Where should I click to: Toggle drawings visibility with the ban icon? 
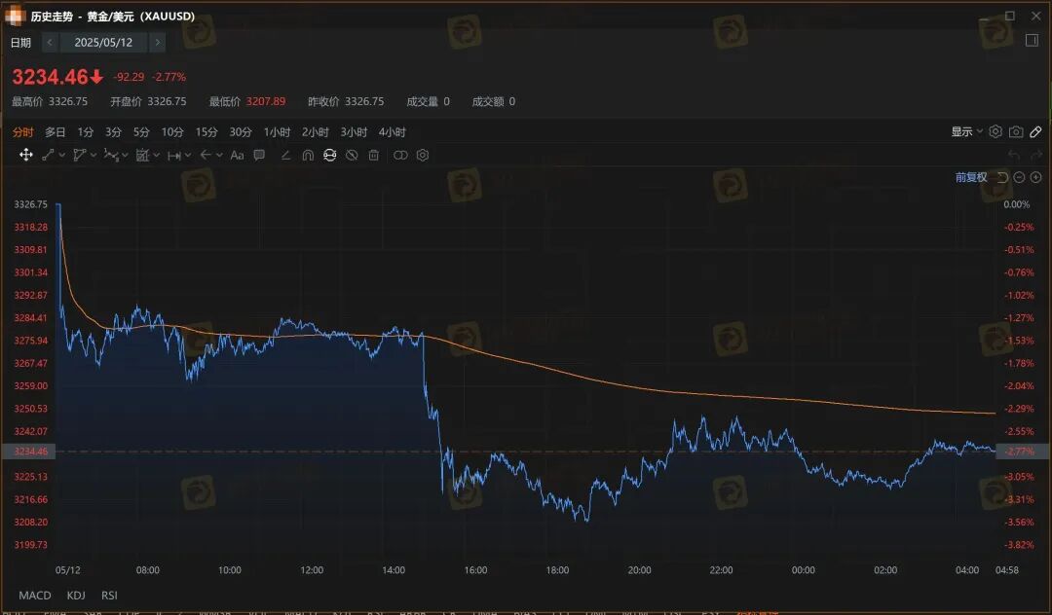[x=352, y=155]
